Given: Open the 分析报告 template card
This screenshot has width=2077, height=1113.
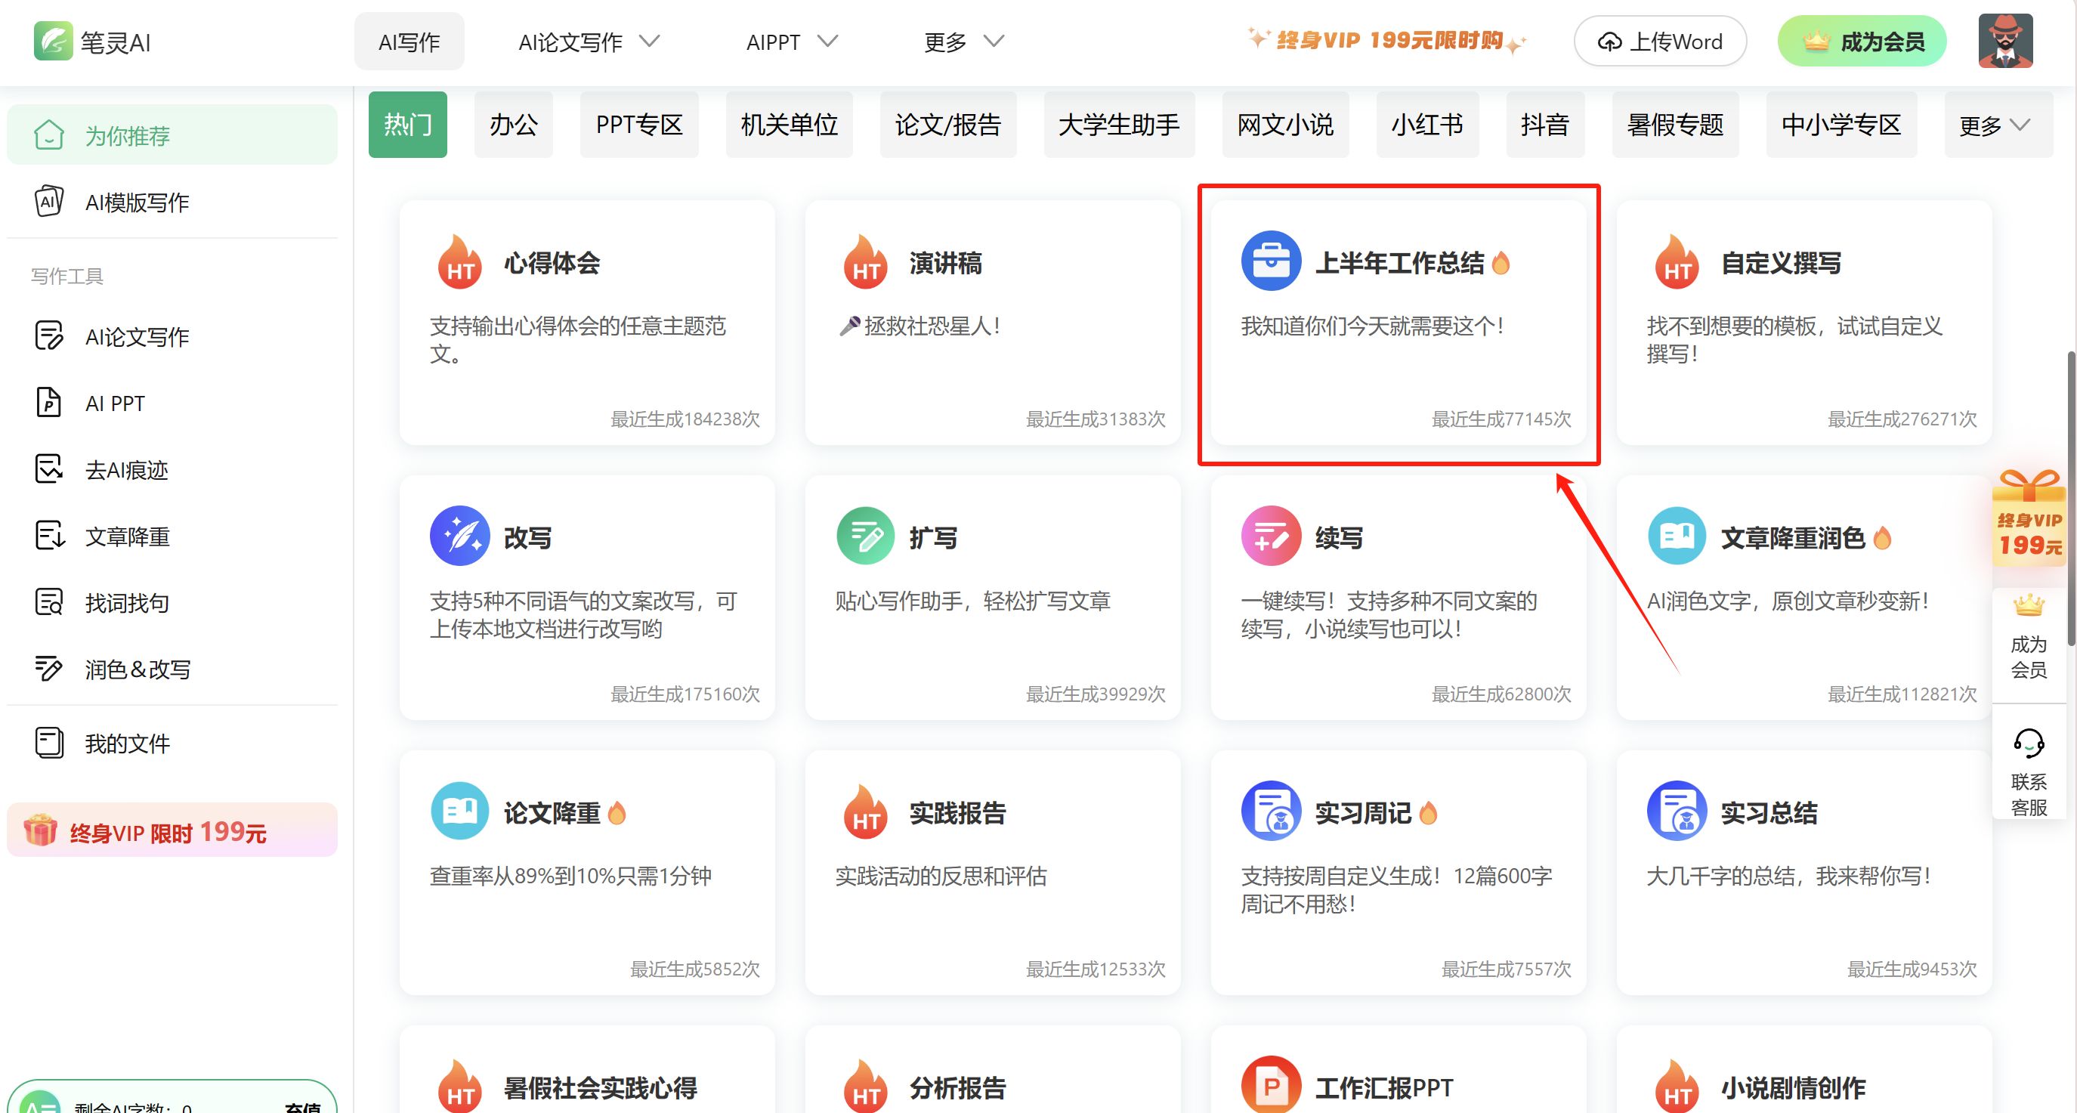Looking at the screenshot, I should 993,1069.
